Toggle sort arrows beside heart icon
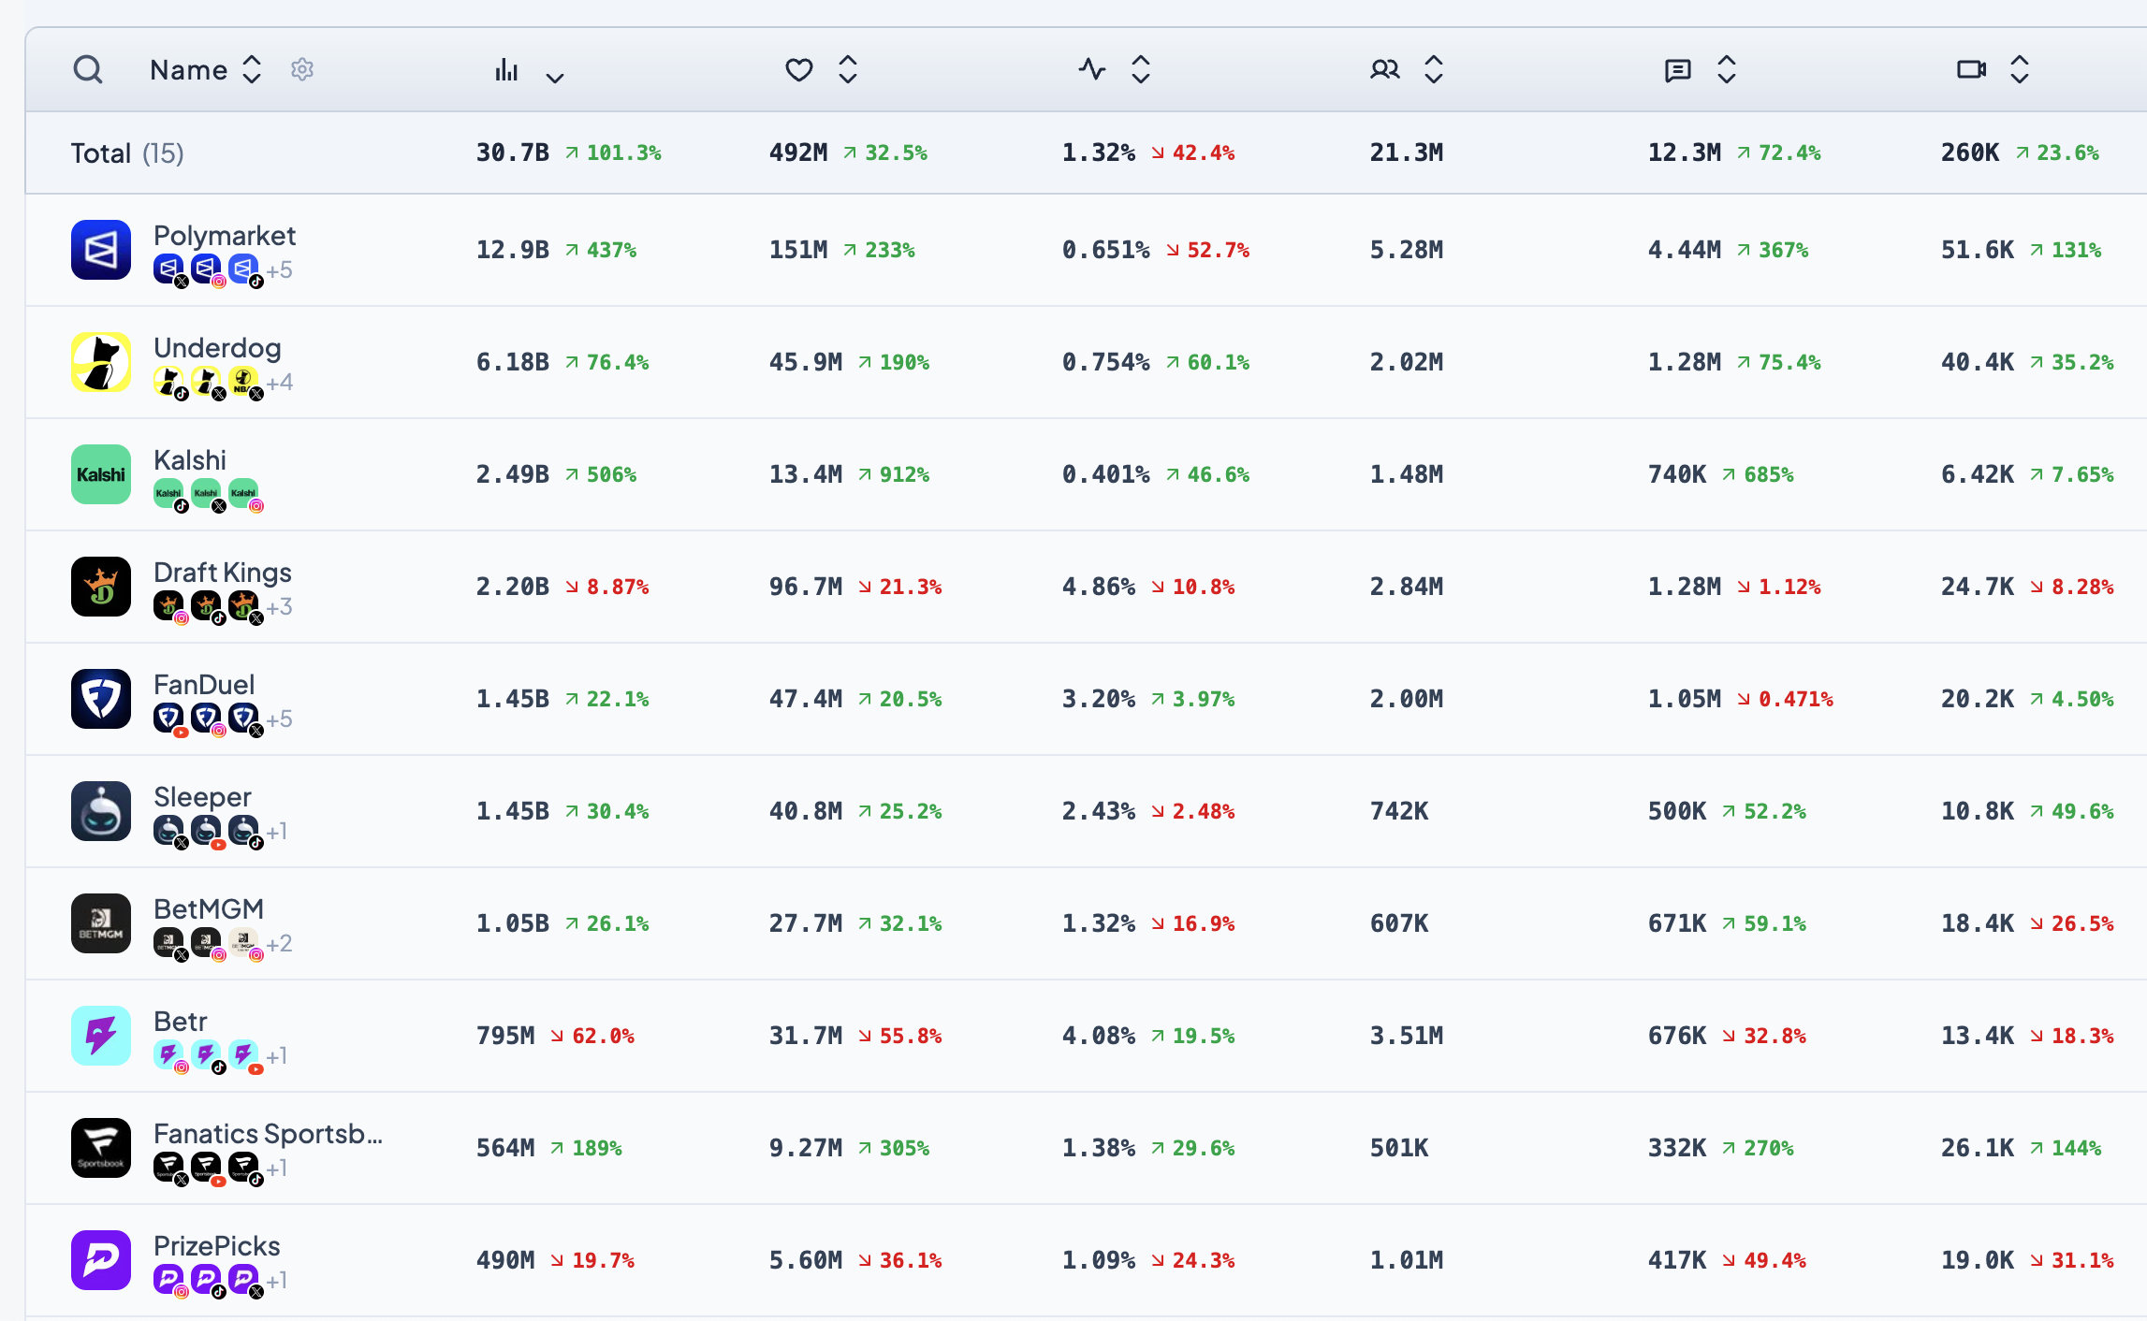 click(x=848, y=69)
